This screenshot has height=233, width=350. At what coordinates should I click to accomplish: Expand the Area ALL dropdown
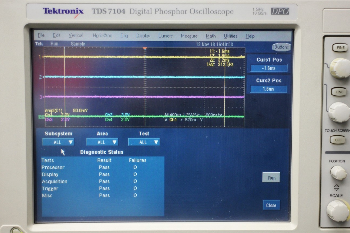pyautogui.click(x=102, y=142)
